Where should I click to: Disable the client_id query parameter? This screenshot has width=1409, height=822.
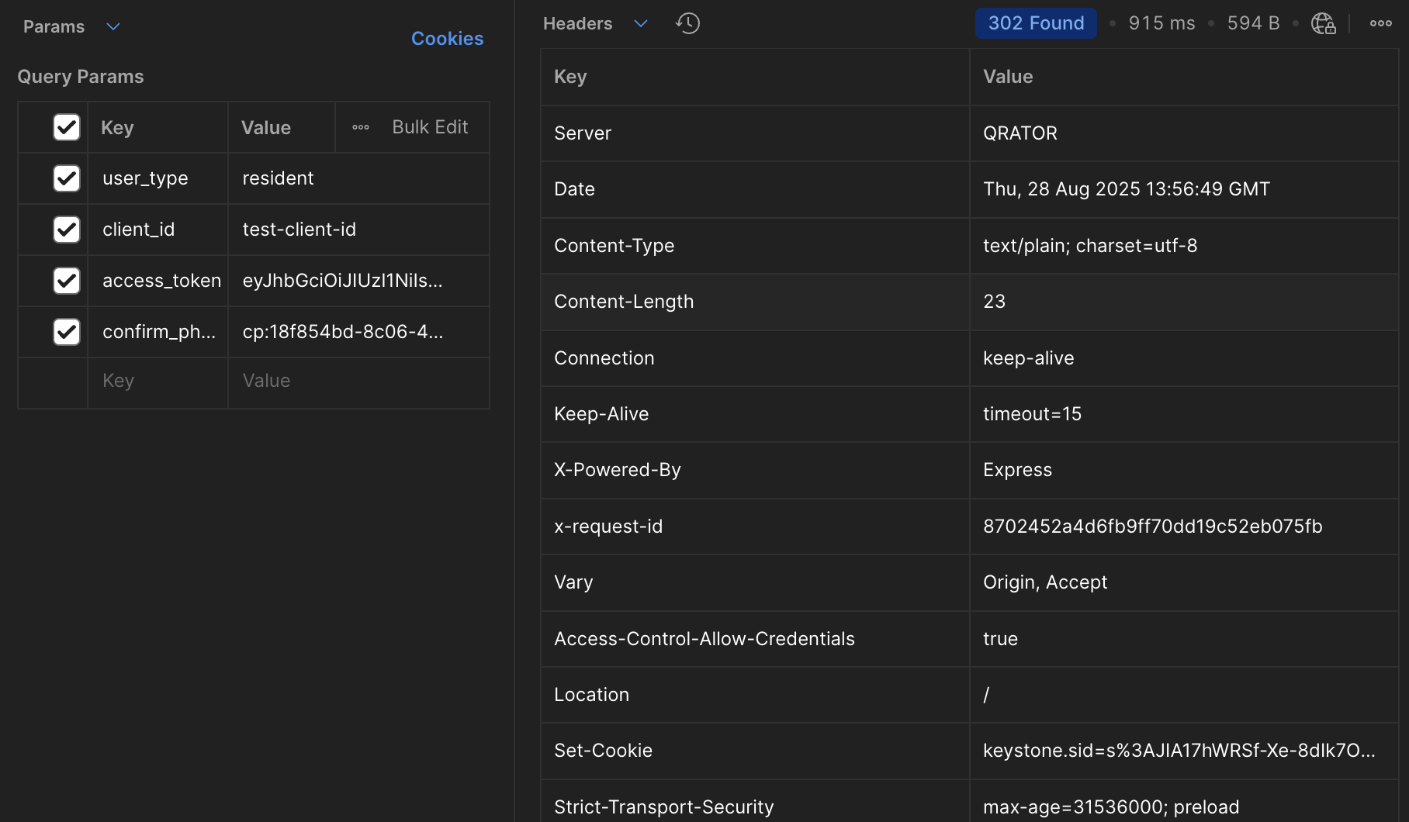67,229
